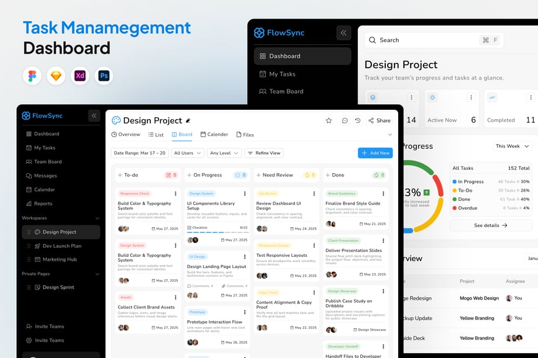Screen dimensions: 538x358
Task: Click the Checklist checkbox on UI Components card
Action: (x=189, y=228)
